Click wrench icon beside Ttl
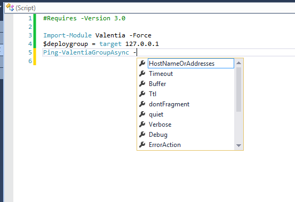This screenshot has height=202, width=295. pyautogui.click(x=142, y=94)
